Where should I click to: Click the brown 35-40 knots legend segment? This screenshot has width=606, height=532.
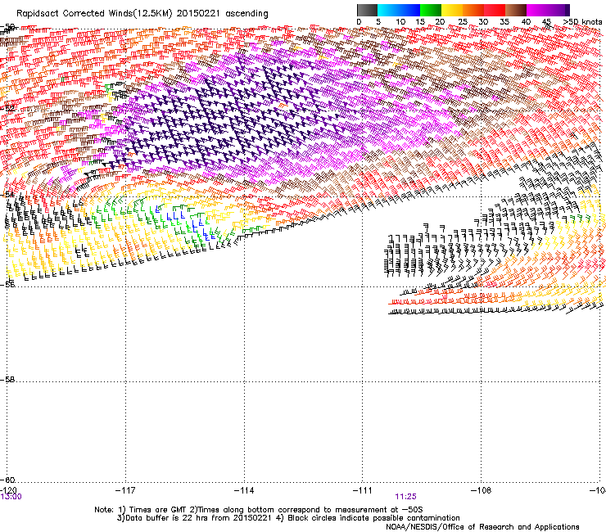click(516, 10)
